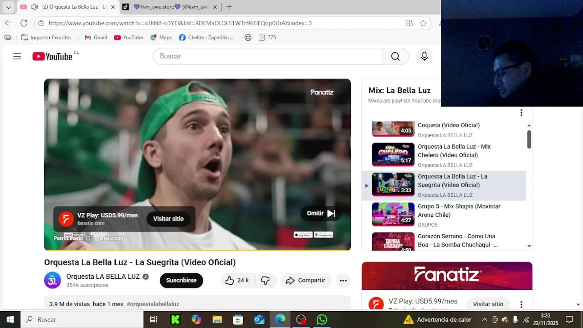Open Outlook from the taskbar
Screen dimensions: 583x328
point(259,320)
